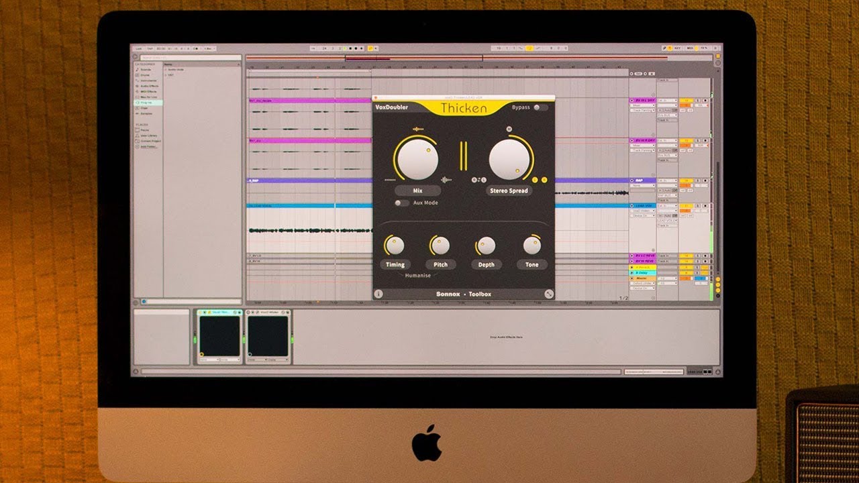Click the large waveform icon right of Mix knob
This screenshot has height=483, width=859.
(x=447, y=179)
